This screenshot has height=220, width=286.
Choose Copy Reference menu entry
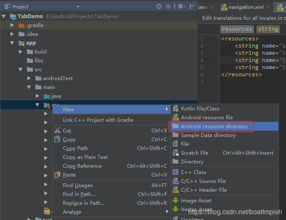111,166
